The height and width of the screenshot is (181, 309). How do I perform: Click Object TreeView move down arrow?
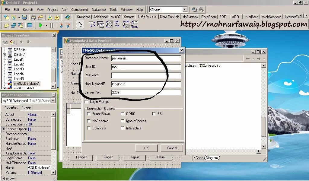(x=28, y=42)
